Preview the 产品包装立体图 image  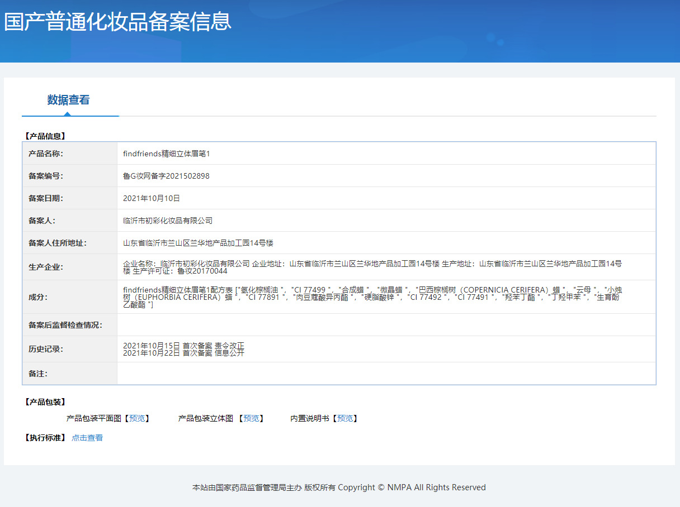point(251,418)
